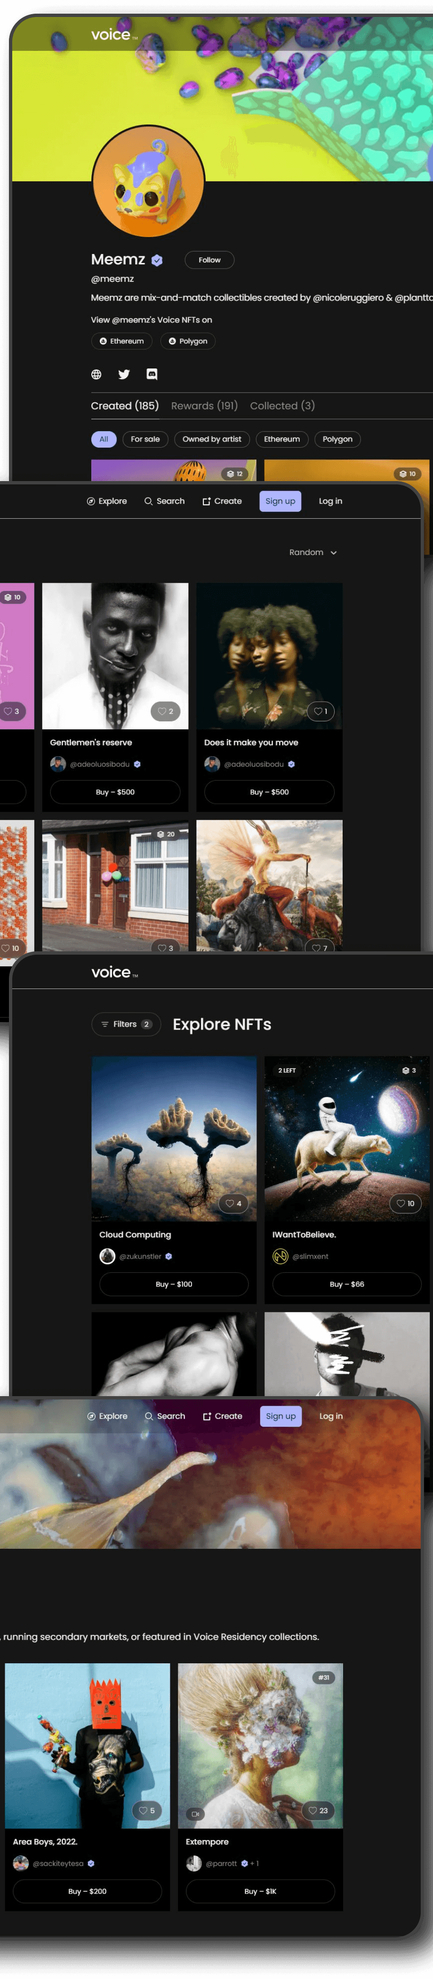The height and width of the screenshot is (1979, 433).
Task: Click edition stack badge 3 on IWantToBelieve
Action: tap(409, 1070)
